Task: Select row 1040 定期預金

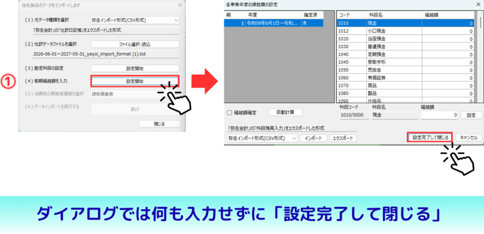Action: click(x=405, y=54)
